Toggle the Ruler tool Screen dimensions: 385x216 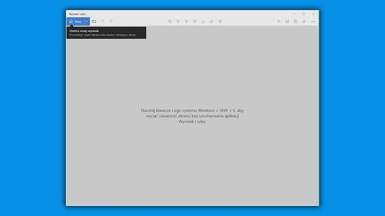pyautogui.click(x=212, y=22)
